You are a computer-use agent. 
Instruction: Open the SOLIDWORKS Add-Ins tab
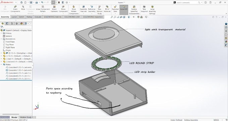[53, 17]
